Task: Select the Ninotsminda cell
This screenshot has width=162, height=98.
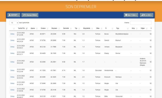Action: click(x=109, y=70)
